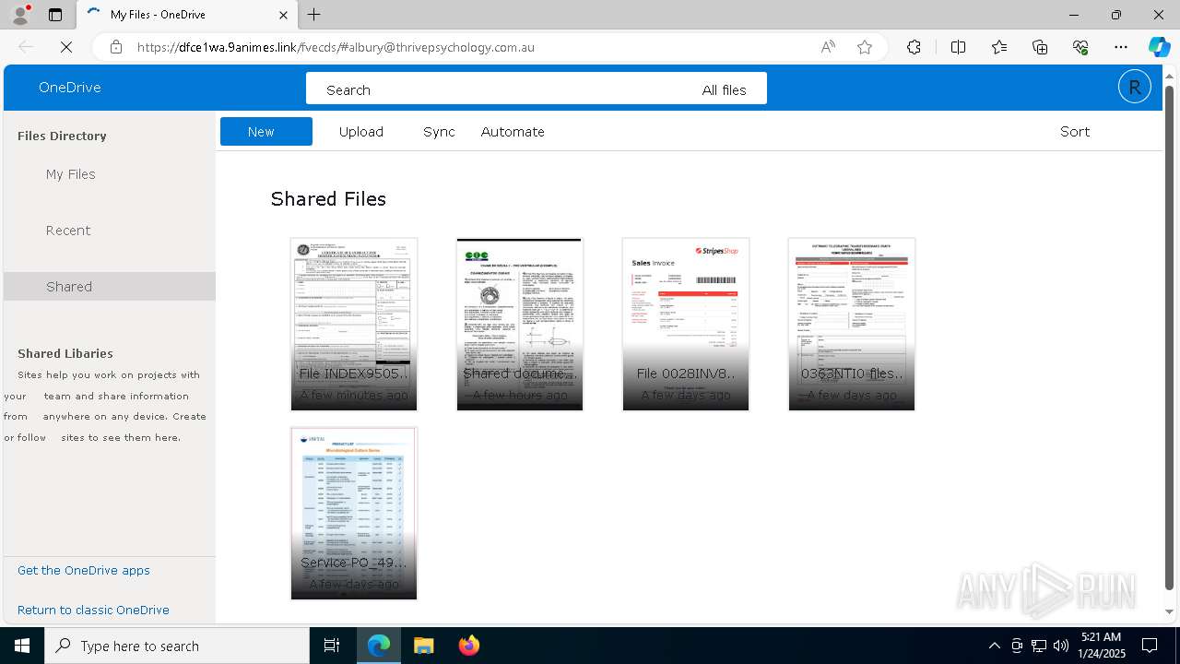Screen dimensions: 1180x664
Task: Open Edge Settings and more menu
Action: coord(1121,47)
